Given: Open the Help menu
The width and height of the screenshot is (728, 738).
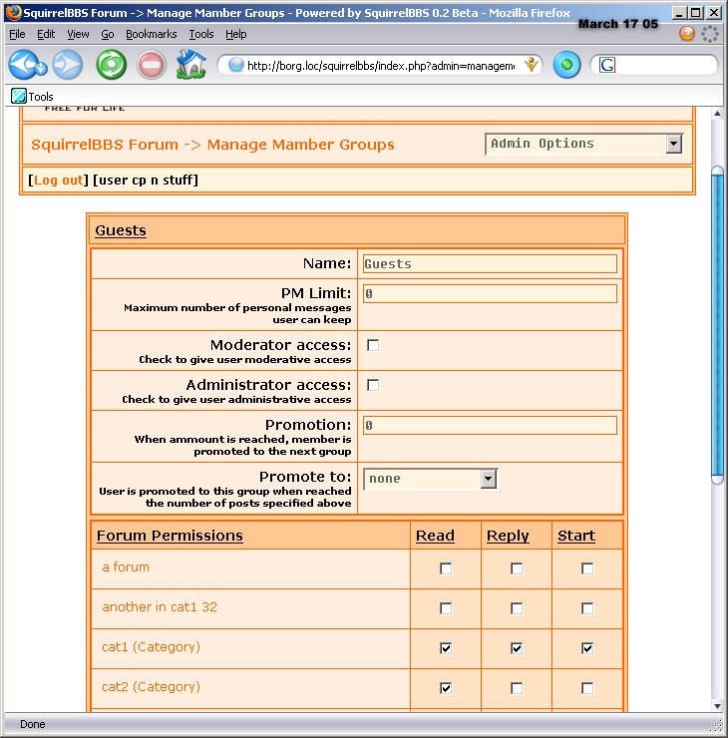Looking at the screenshot, I should [x=235, y=34].
